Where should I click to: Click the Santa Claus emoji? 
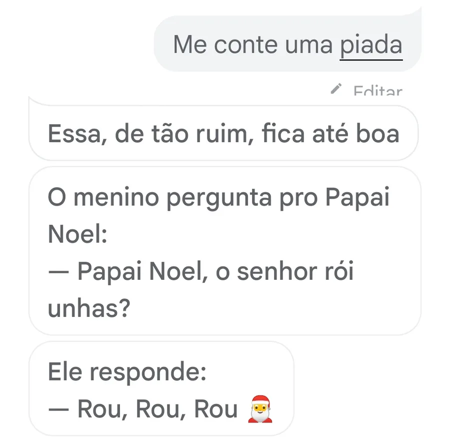259,409
